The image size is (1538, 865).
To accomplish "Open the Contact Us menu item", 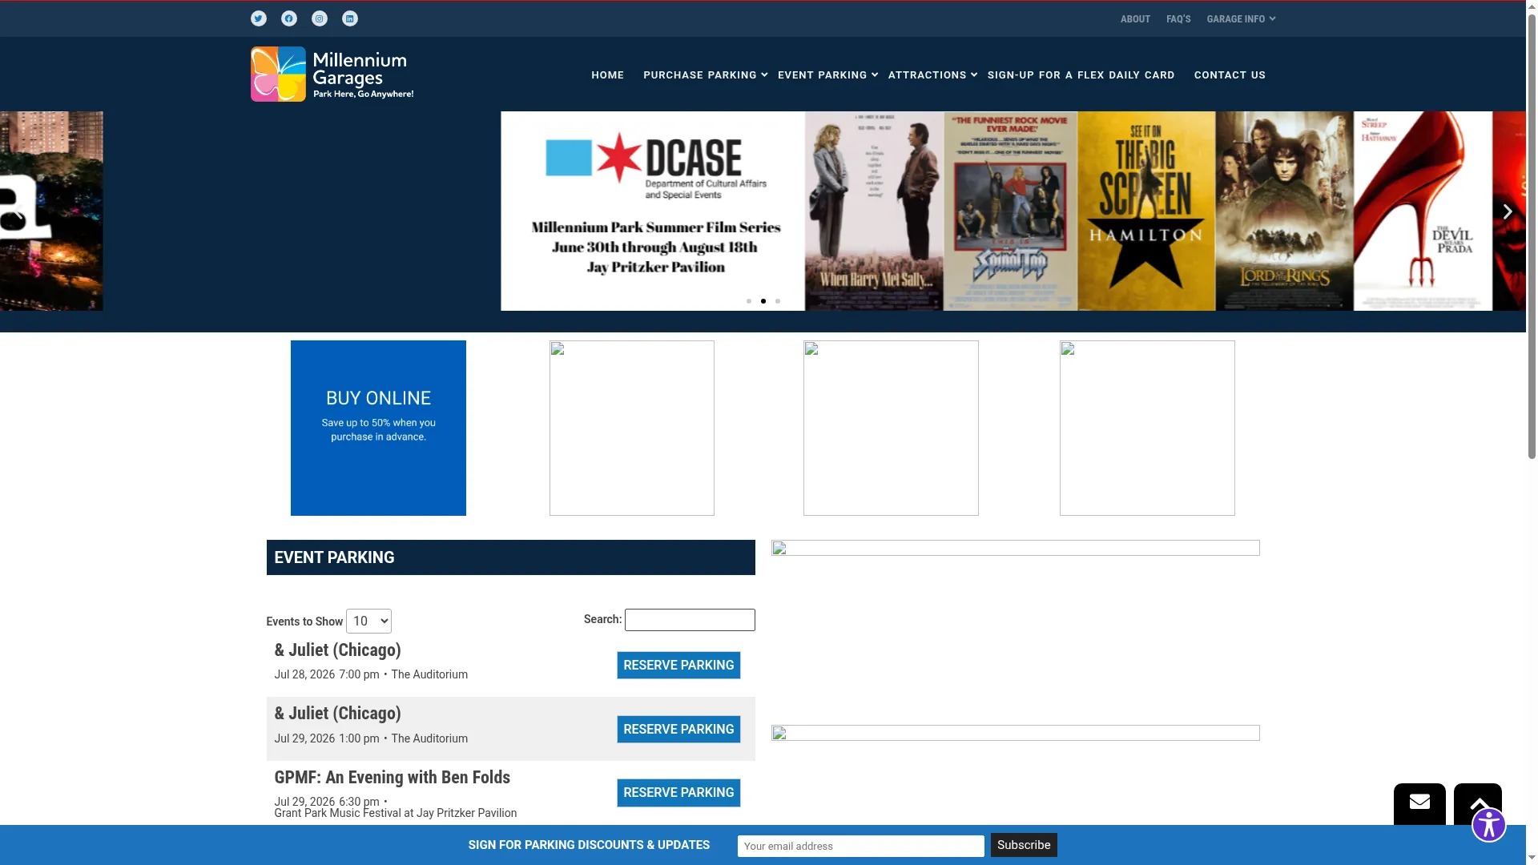I will [1230, 75].
